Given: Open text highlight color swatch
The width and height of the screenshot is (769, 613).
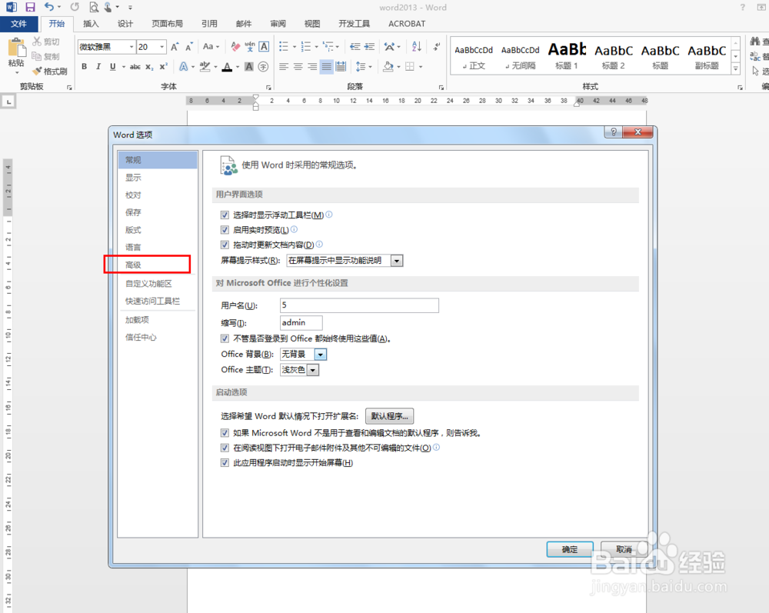Looking at the screenshot, I should 205,67.
